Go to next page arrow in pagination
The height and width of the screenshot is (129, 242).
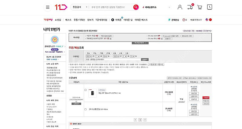[145, 120]
